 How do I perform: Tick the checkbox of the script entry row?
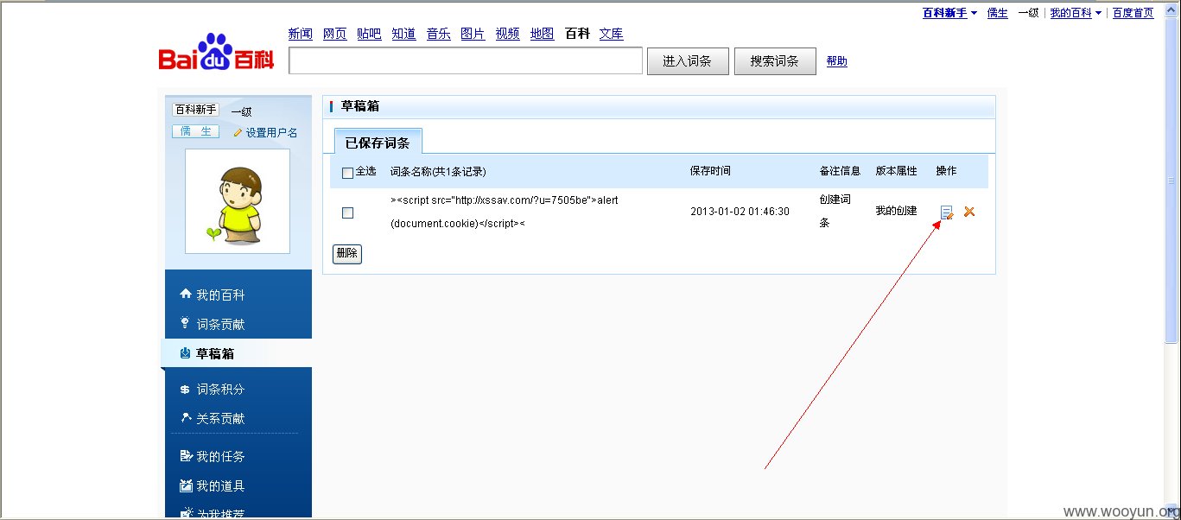[x=347, y=212]
